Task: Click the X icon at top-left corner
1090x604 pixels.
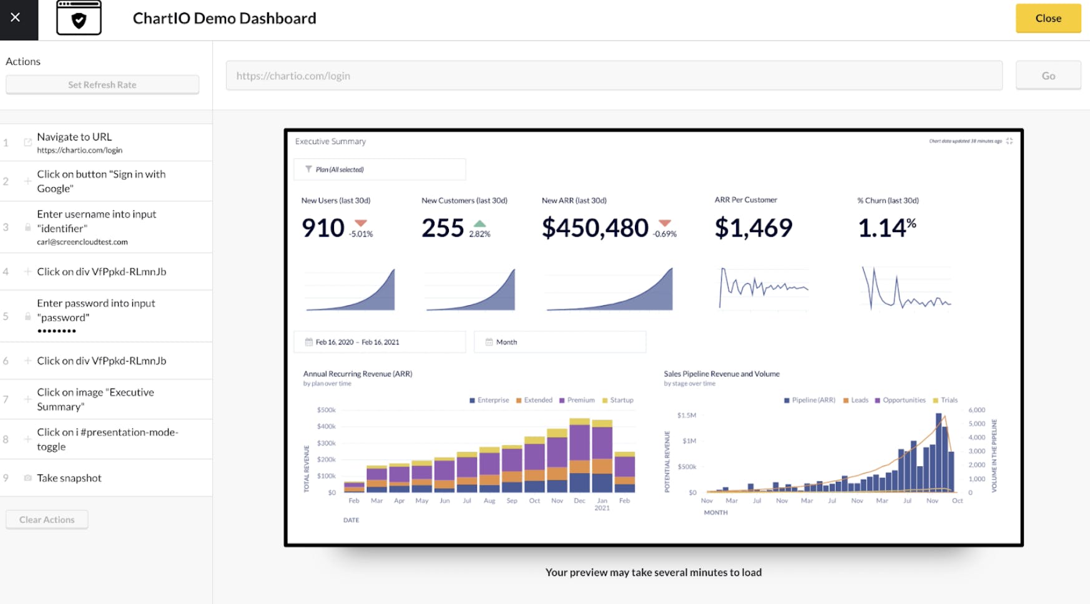Action: [16, 17]
